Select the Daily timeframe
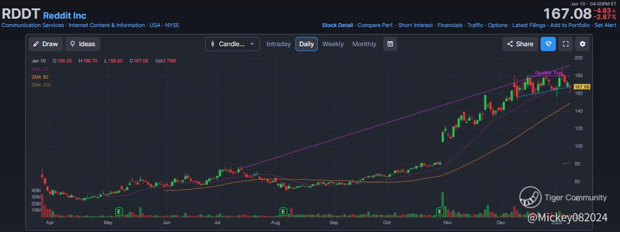 (306, 44)
